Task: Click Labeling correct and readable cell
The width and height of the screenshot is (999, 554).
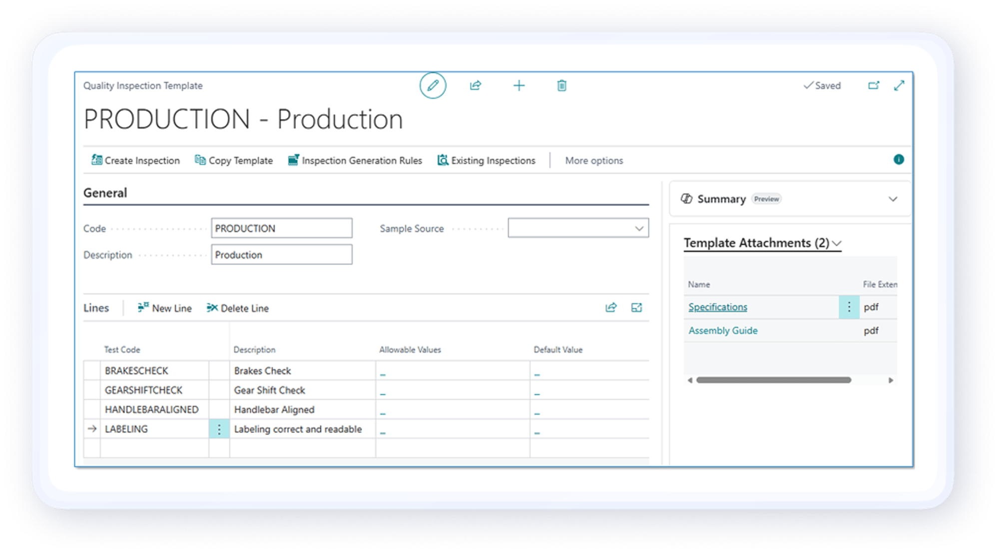Action: [x=303, y=429]
